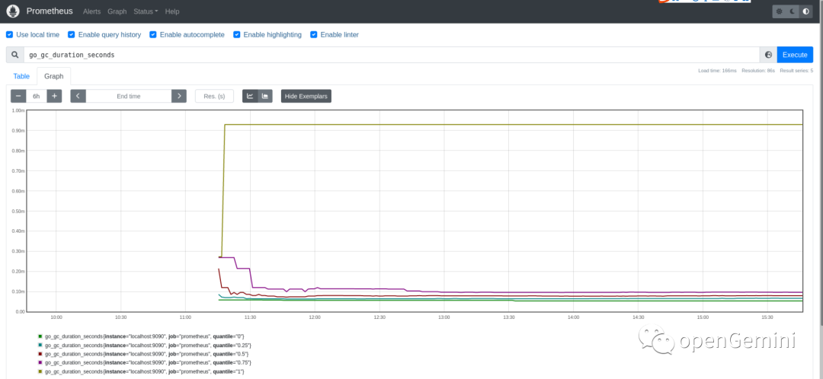The image size is (823, 379).
Task: Click the red quantile="0.5" legend swatch
Action: [40, 354]
